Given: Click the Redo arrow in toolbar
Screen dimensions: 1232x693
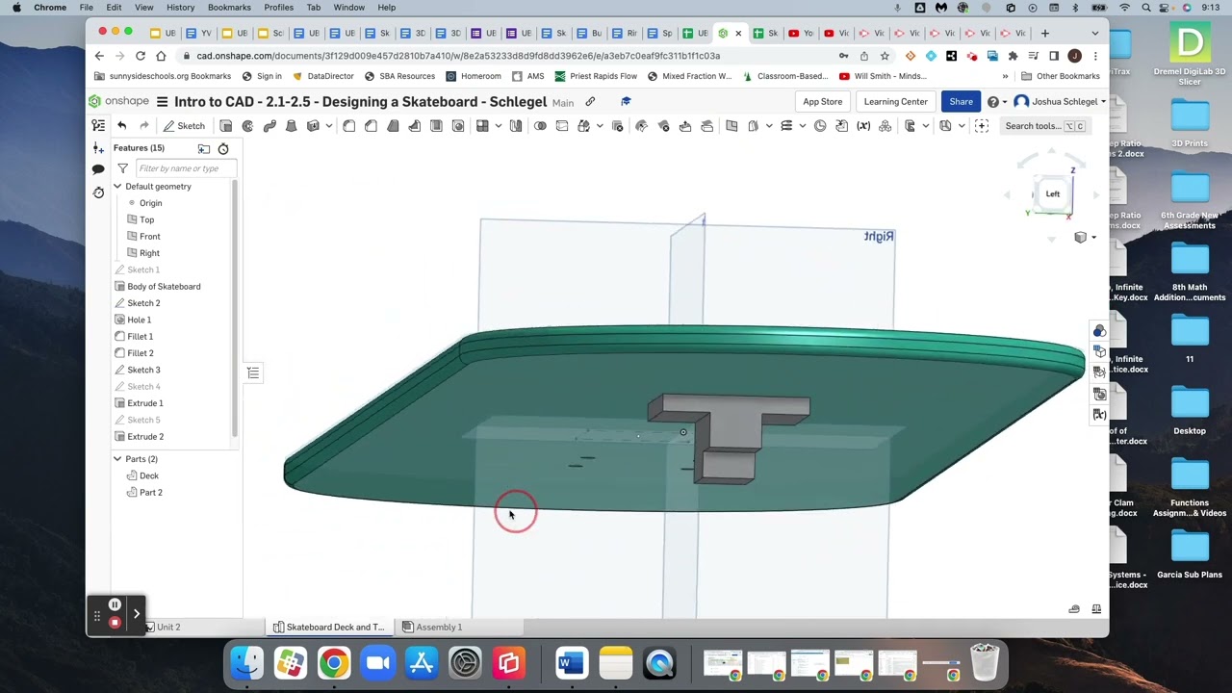Looking at the screenshot, I should (143, 126).
